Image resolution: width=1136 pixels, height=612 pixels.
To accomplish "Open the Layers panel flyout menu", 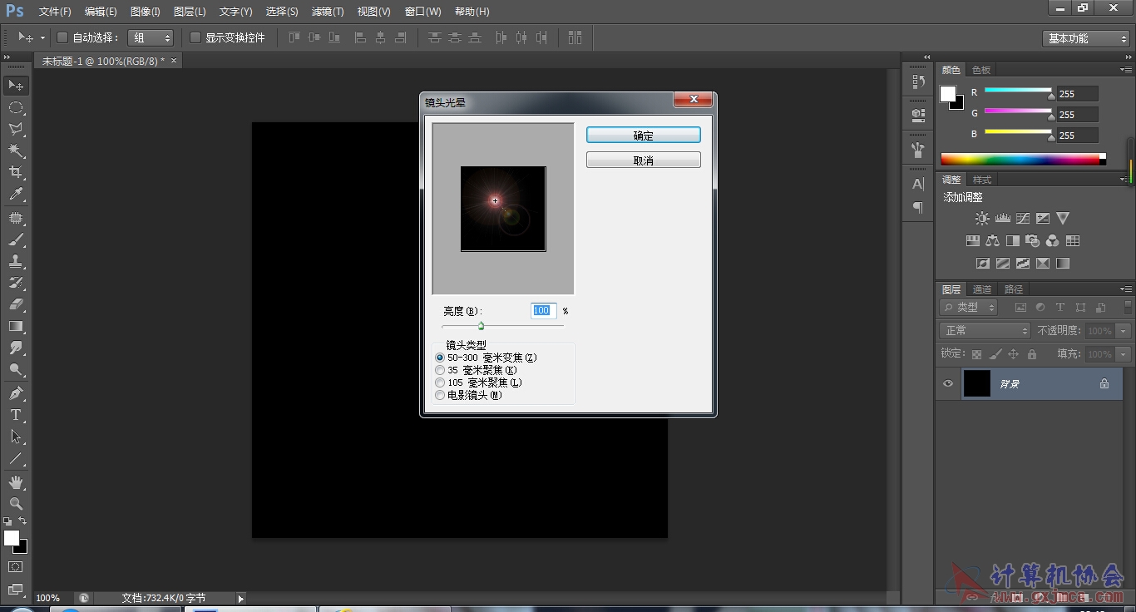I will [1125, 289].
